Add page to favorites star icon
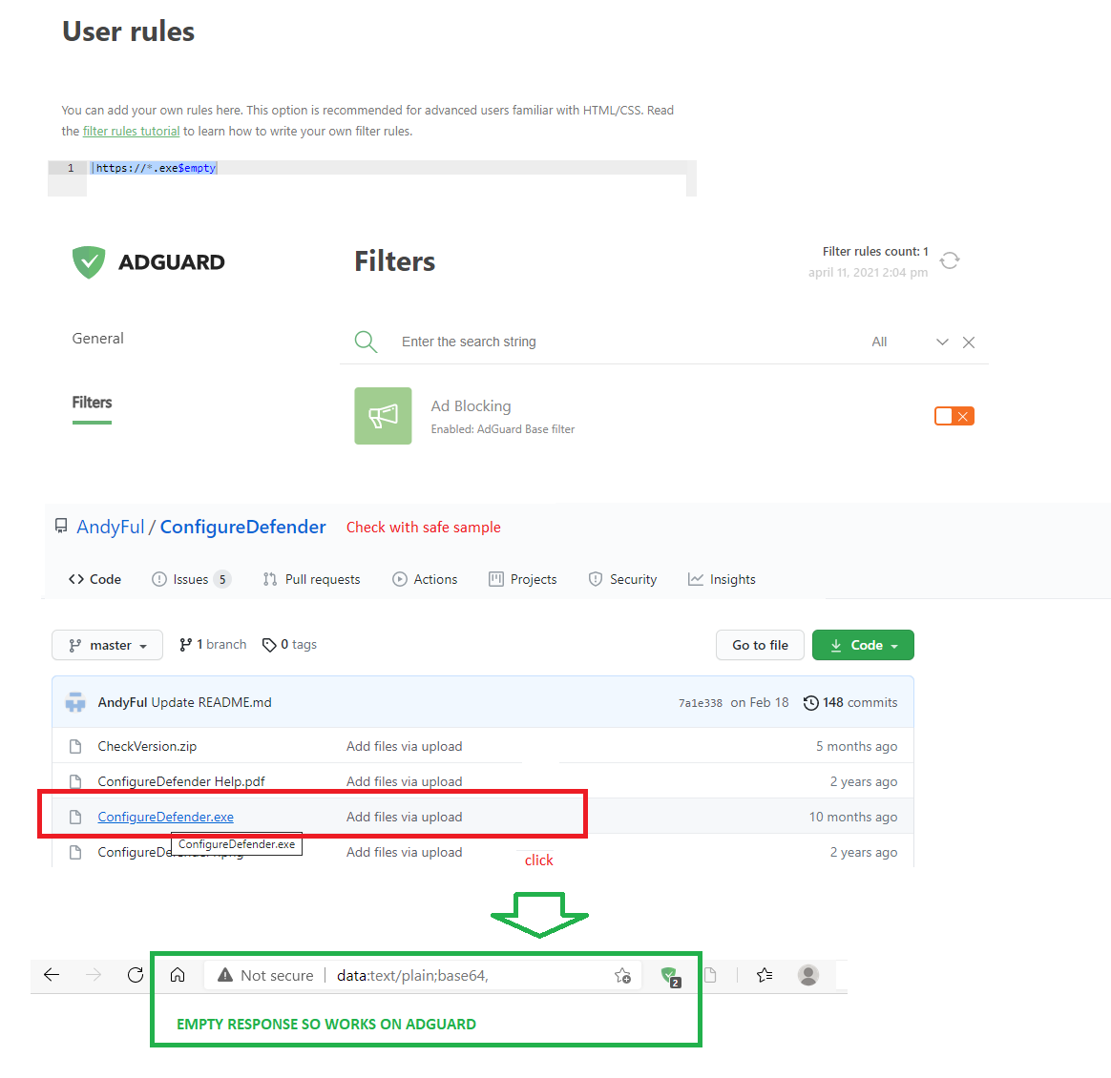Viewport: 1111px width, 1078px height. coord(623,976)
